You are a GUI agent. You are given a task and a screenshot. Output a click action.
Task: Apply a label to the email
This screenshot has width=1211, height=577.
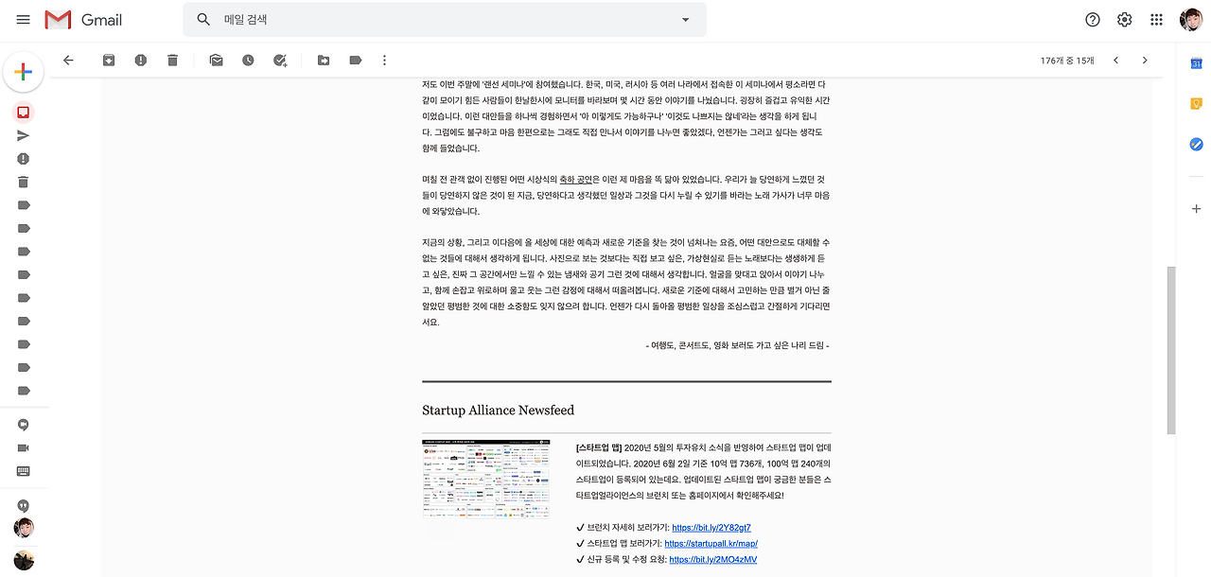click(355, 59)
